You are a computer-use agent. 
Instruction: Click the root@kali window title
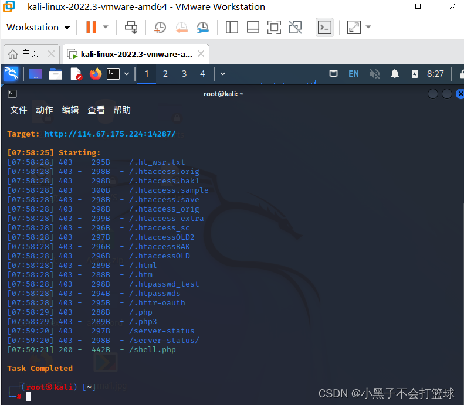pyautogui.click(x=223, y=94)
